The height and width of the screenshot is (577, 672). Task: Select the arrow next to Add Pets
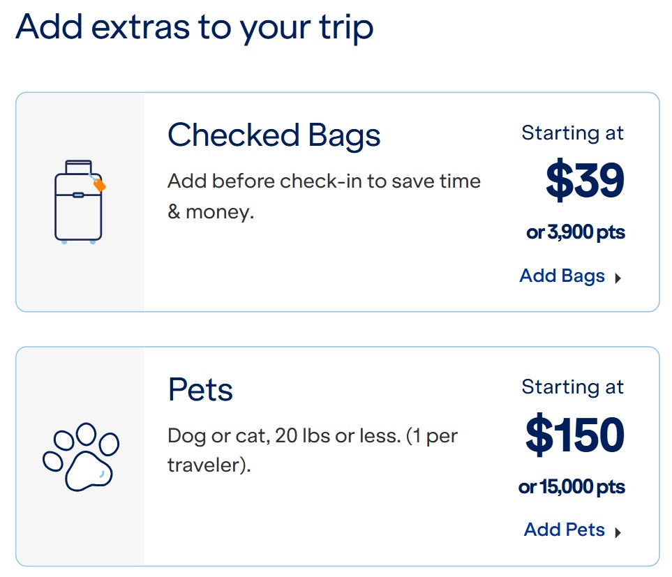(x=618, y=532)
